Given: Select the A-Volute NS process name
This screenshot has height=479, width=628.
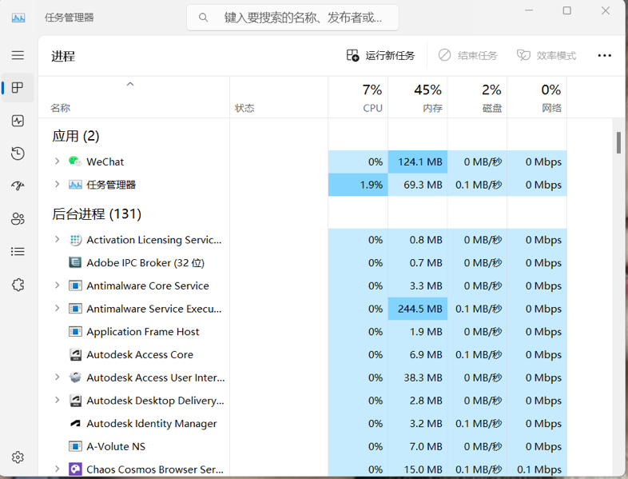Looking at the screenshot, I should (116, 446).
